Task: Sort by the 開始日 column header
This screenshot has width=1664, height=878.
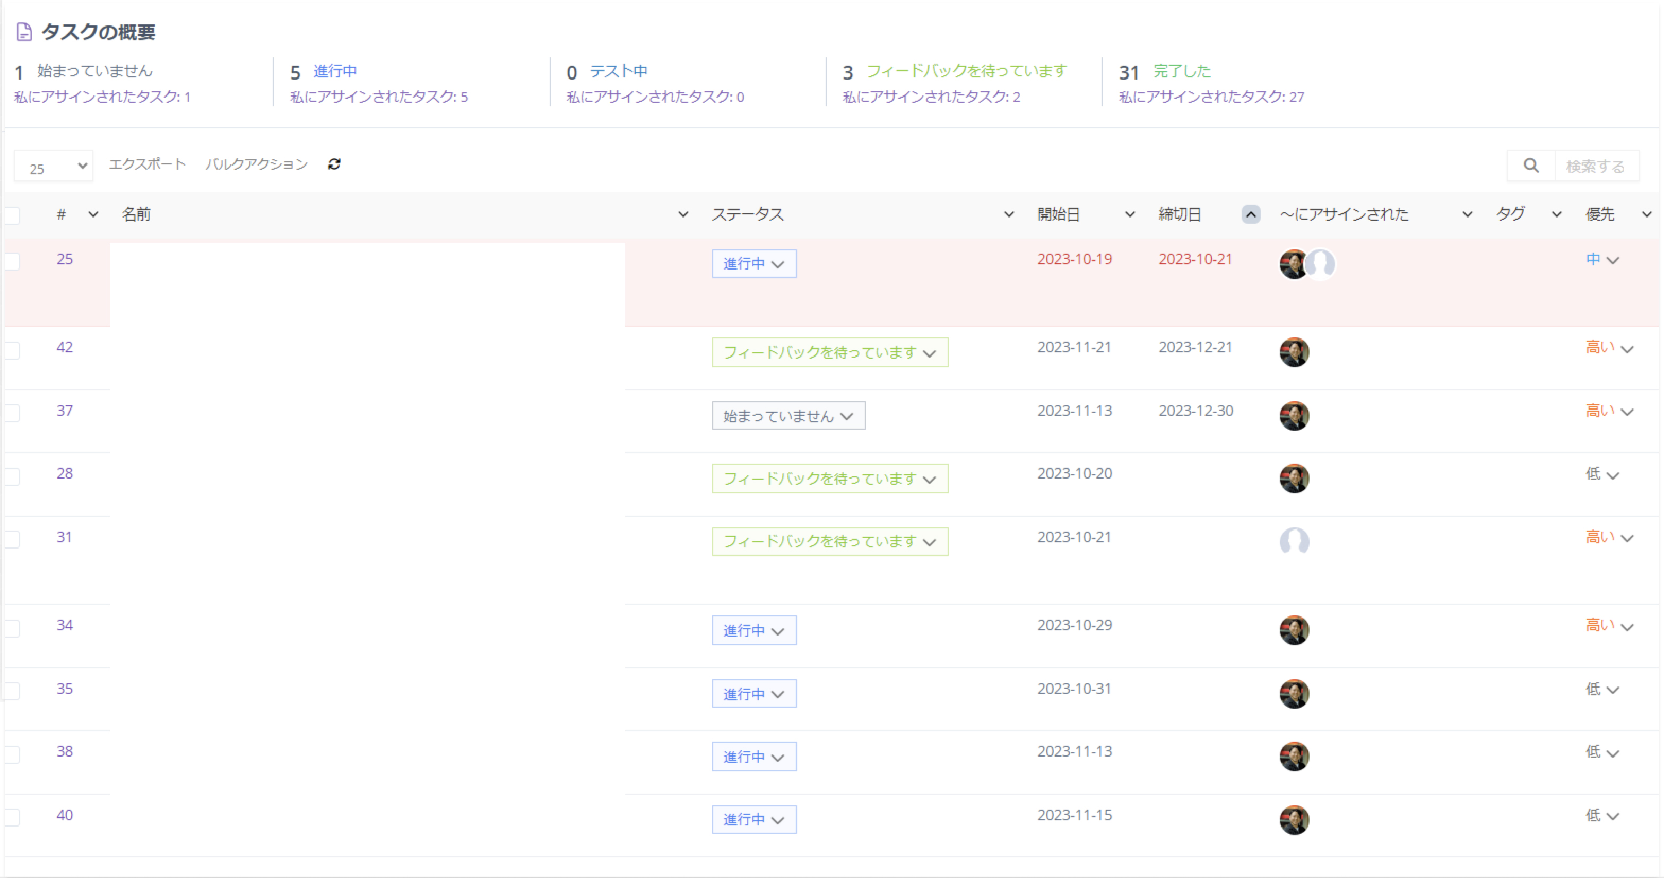Action: click(x=1059, y=214)
